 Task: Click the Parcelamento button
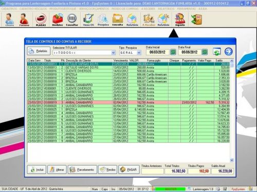82,169
